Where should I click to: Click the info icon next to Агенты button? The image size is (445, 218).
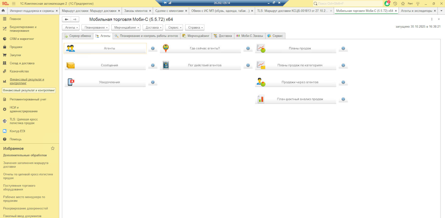tap(153, 49)
